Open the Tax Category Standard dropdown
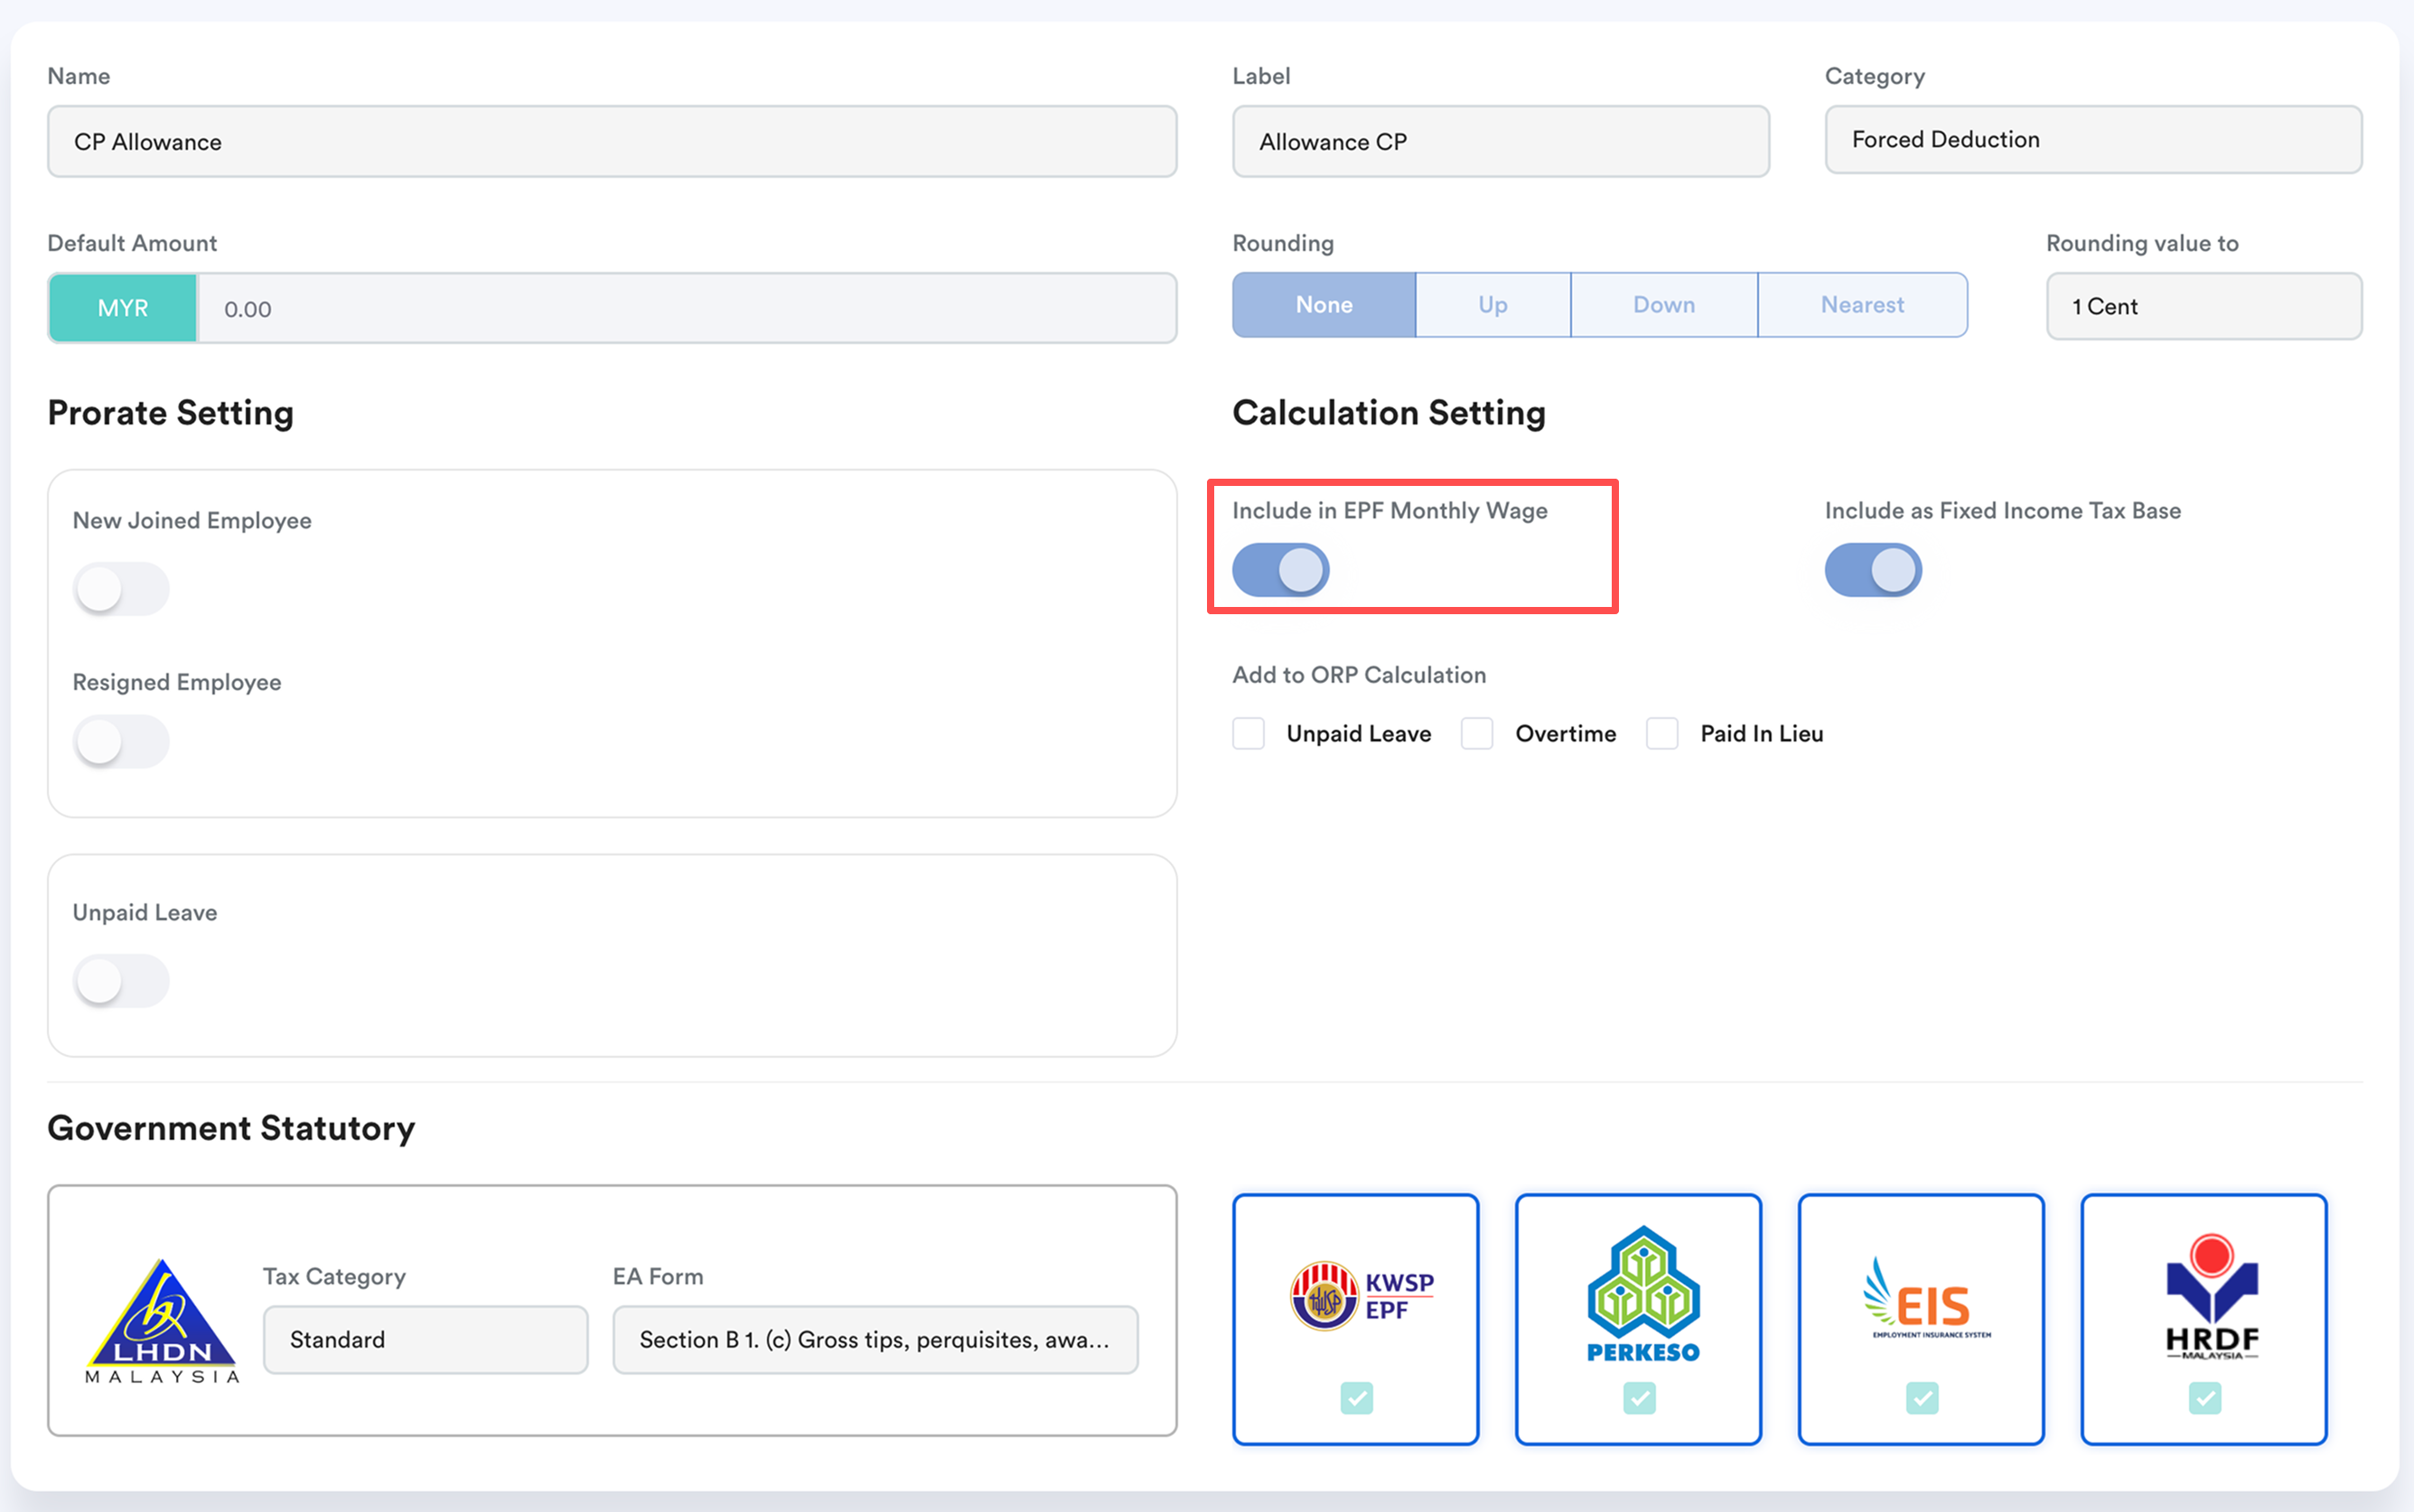2414x1512 pixels. (425, 1339)
